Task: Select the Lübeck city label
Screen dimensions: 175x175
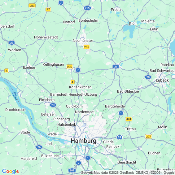Action: [x=162, y=80]
